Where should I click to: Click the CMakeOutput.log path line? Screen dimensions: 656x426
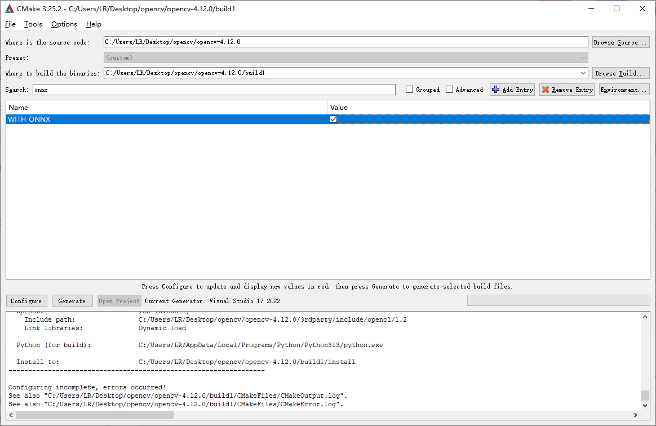178,396
